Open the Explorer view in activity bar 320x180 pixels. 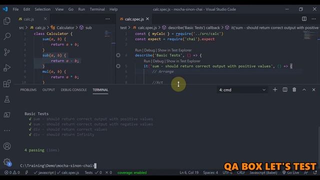(7, 21)
